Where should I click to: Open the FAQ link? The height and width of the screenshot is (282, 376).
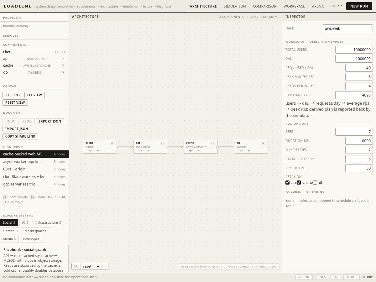pos(336,277)
